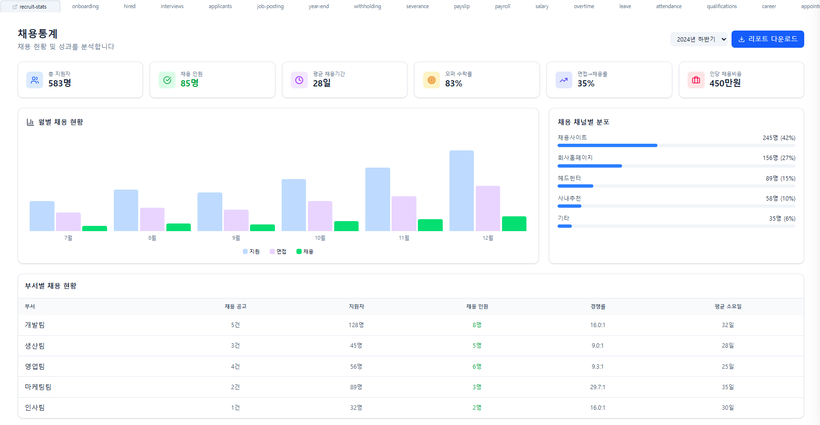Click the 경쟁률 column header
Viewport: 820px width, 425px height.
click(598, 307)
